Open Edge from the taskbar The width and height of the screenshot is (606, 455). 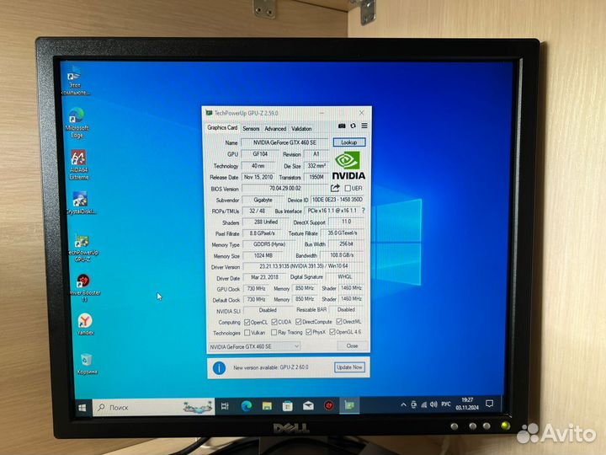pyautogui.click(x=246, y=406)
